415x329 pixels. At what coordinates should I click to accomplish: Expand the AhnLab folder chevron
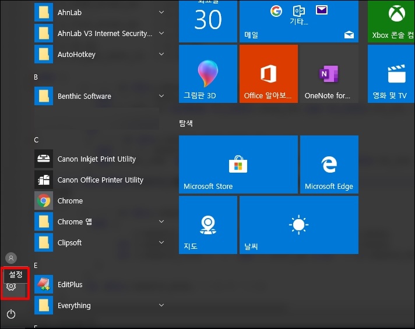161,12
